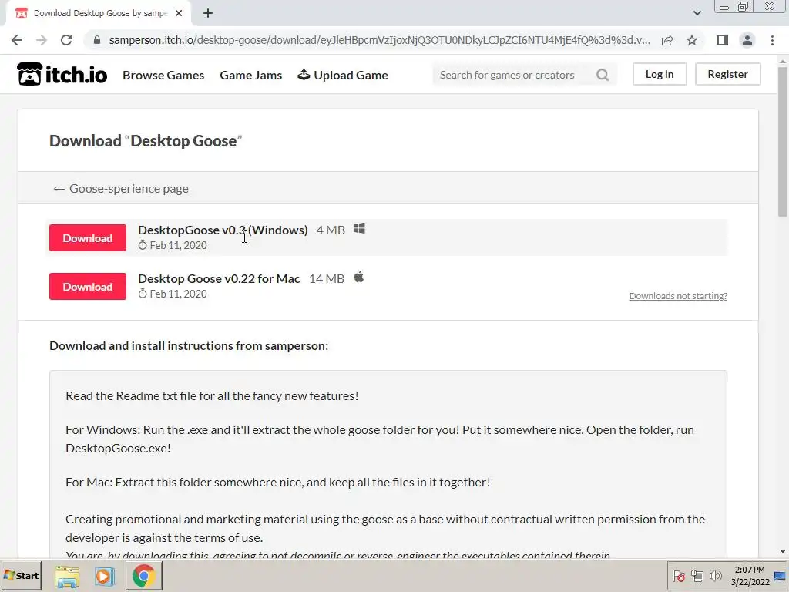Click network tray icon
This screenshot has width=789, height=592.
697,576
